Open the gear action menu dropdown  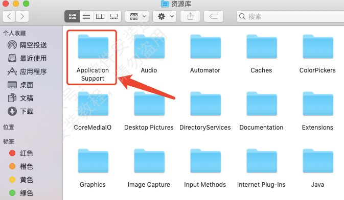(165, 16)
